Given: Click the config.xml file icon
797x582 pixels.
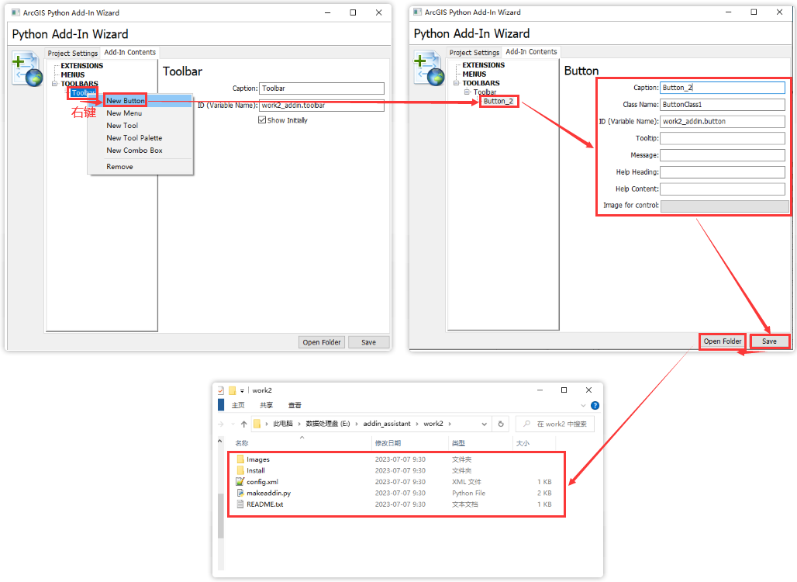Looking at the screenshot, I should pos(240,482).
